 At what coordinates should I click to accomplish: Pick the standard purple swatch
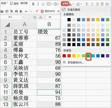pyautogui.click(x=108, y=56)
